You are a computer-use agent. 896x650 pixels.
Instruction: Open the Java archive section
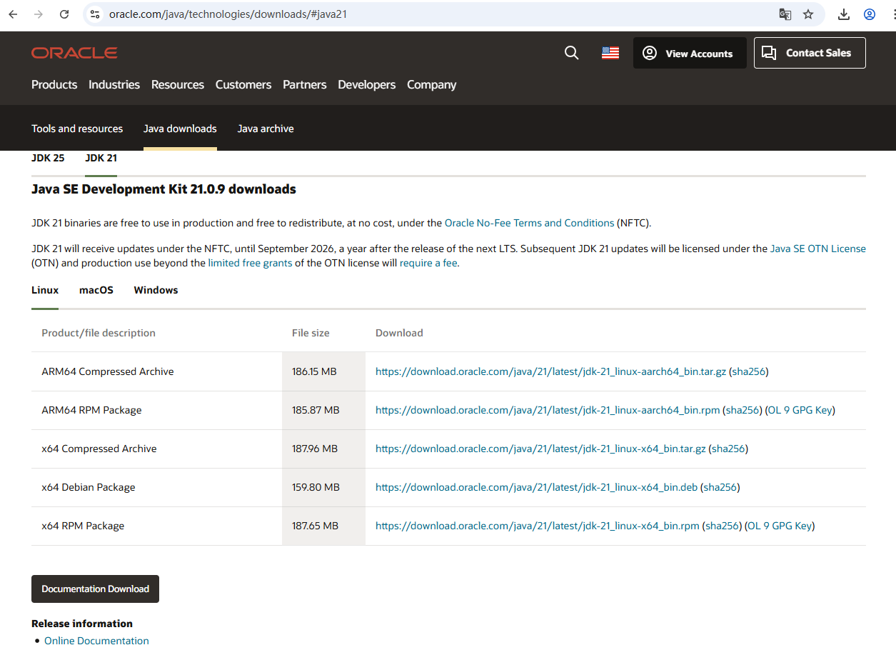(266, 129)
